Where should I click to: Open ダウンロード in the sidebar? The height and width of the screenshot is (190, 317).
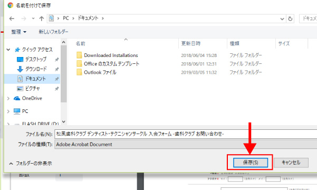click(36, 69)
